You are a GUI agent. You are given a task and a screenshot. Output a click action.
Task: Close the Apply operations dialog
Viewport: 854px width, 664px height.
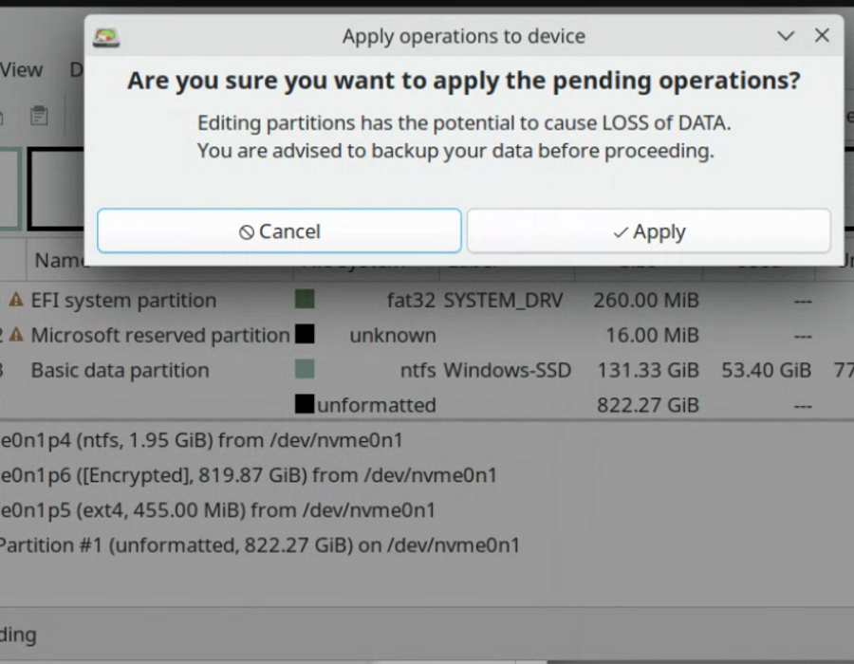tap(822, 35)
